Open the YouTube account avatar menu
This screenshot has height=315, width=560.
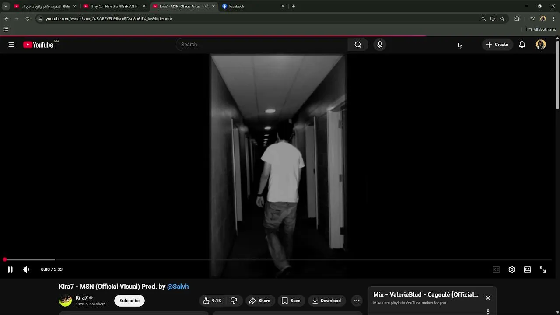541,45
